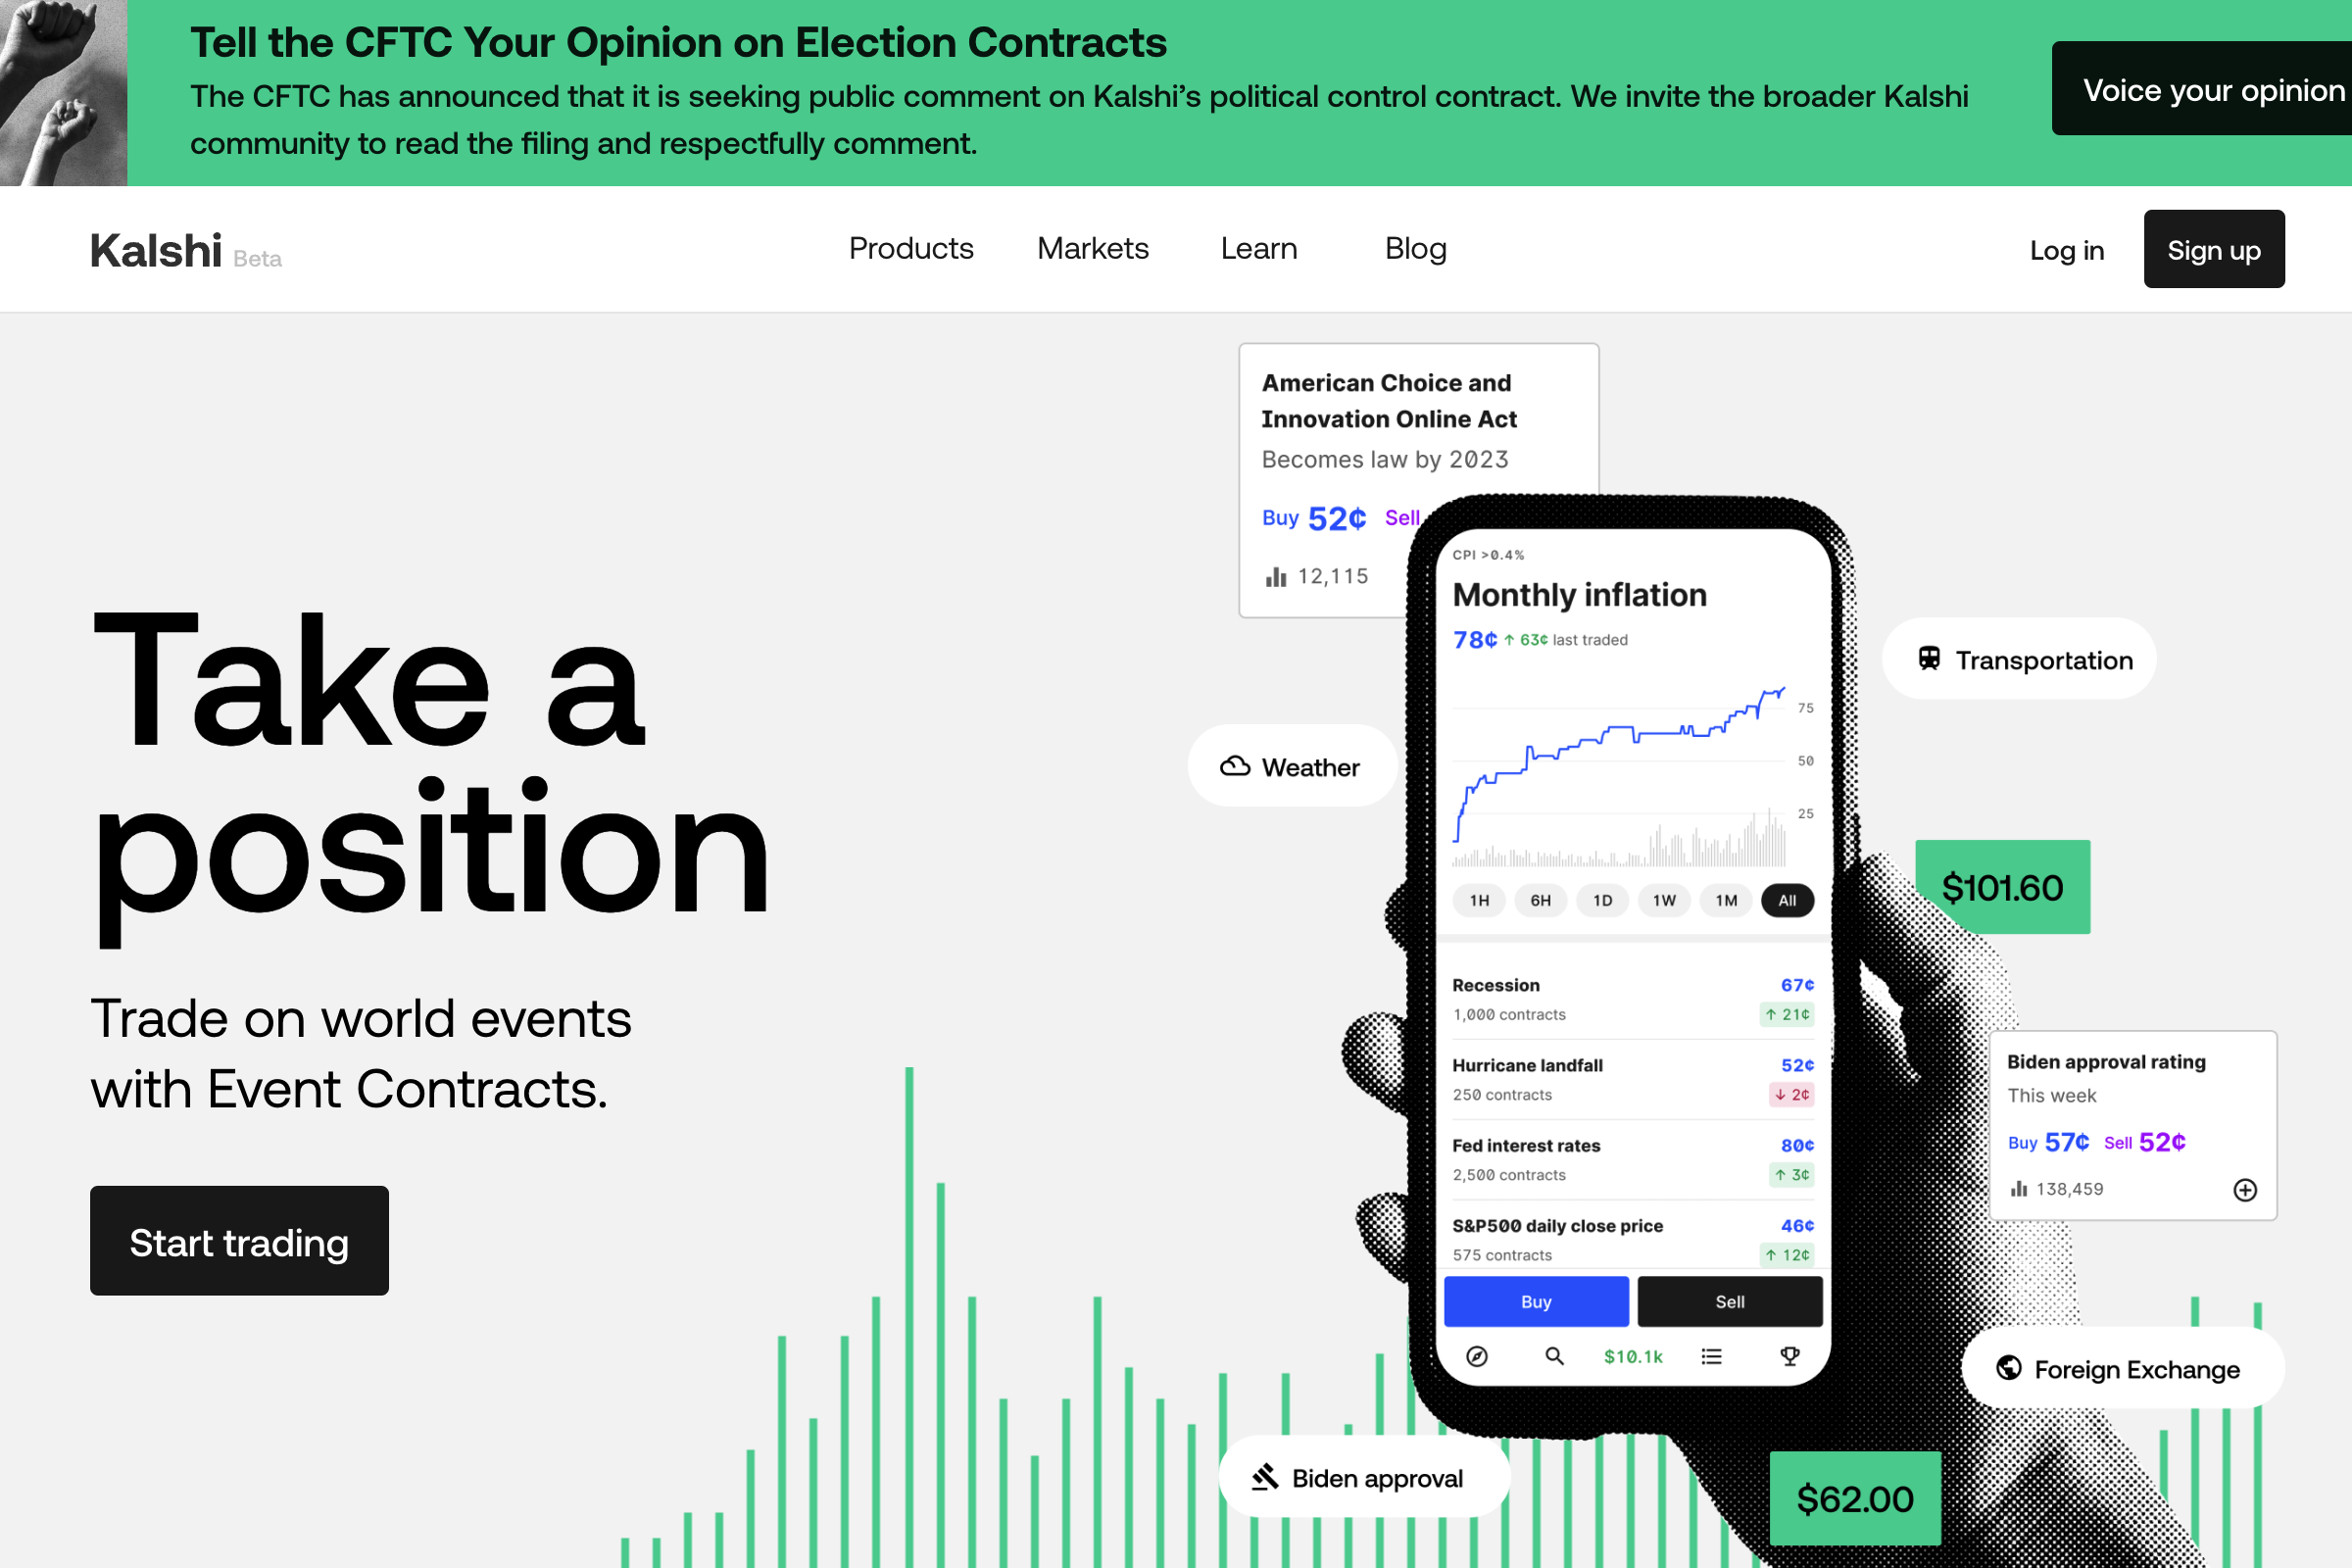The height and width of the screenshot is (1568, 2352).
Task: Click the search icon in app bottom bar
Action: pyautogui.click(x=1548, y=1358)
